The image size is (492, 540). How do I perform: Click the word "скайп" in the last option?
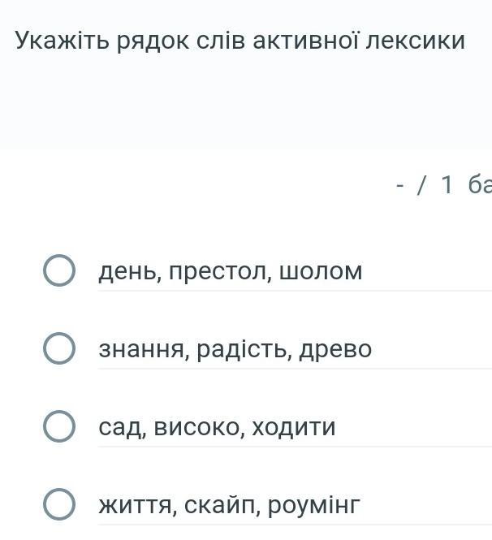pyautogui.click(x=222, y=505)
